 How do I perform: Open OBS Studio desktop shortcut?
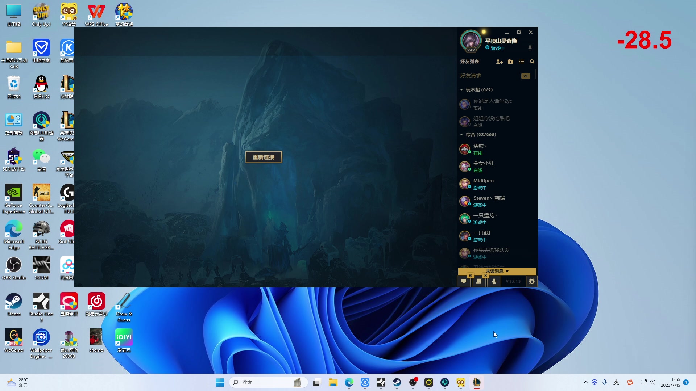click(x=14, y=268)
